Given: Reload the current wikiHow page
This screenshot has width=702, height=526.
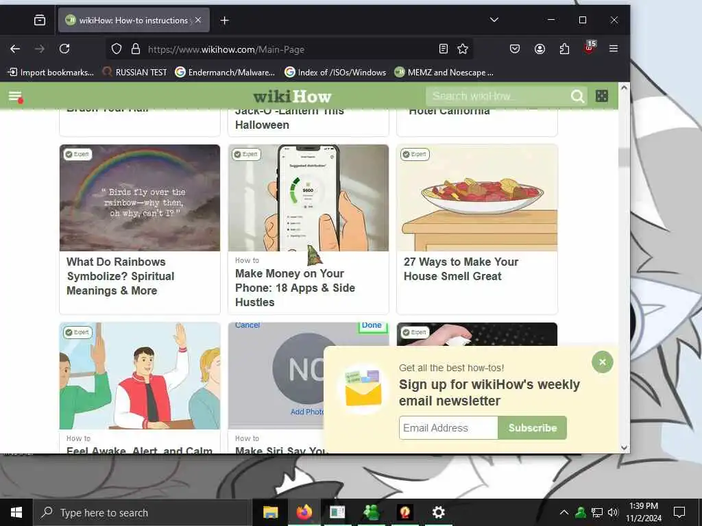Looking at the screenshot, I should 64,49.
